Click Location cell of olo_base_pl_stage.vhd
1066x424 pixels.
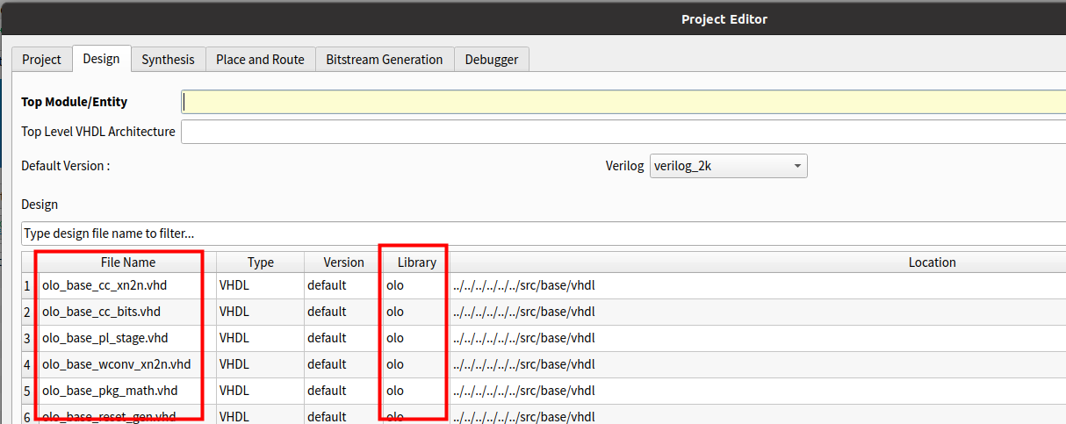point(758,338)
